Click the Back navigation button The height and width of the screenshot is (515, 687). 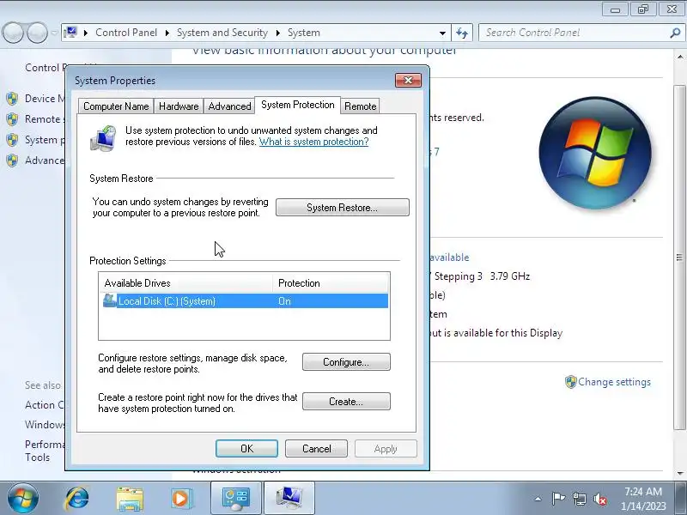(13, 33)
